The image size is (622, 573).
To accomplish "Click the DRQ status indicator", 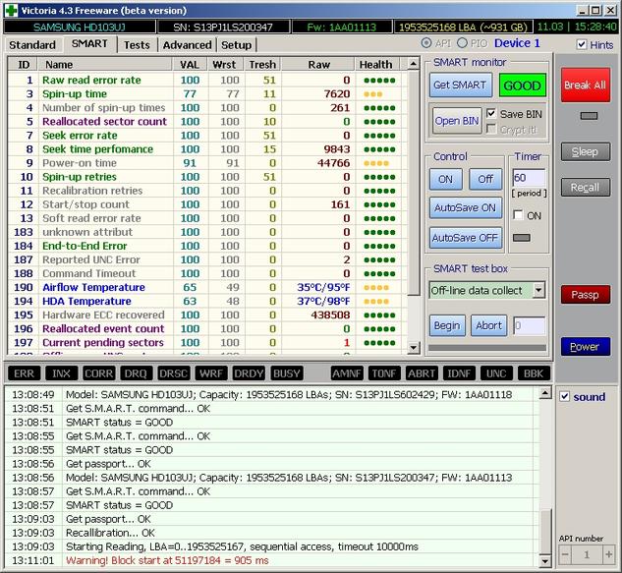I will 136,373.
